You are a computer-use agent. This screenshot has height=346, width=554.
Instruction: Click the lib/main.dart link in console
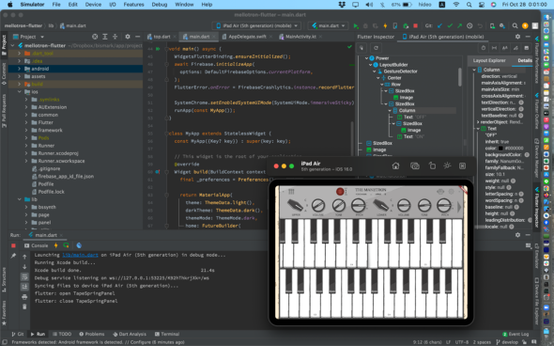(80, 255)
